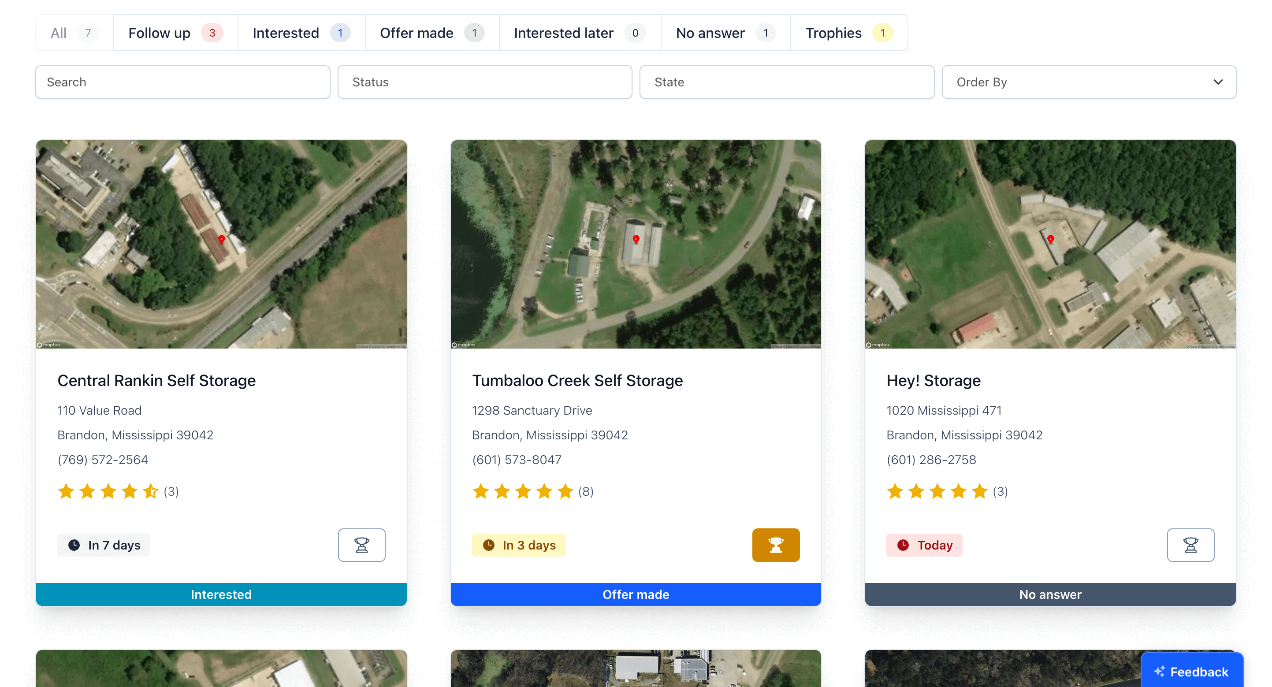
Task: Click phone number (601) 573-8047
Action: pos(517,460)
